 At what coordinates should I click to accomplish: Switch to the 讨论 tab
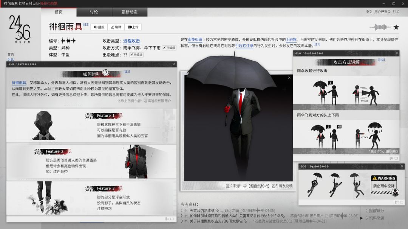(94, 12)
